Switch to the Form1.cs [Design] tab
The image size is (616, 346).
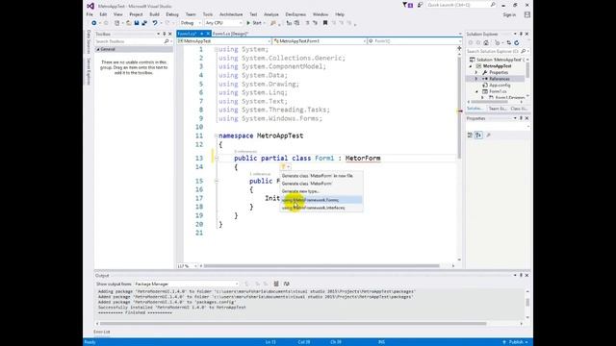point(231,34)
